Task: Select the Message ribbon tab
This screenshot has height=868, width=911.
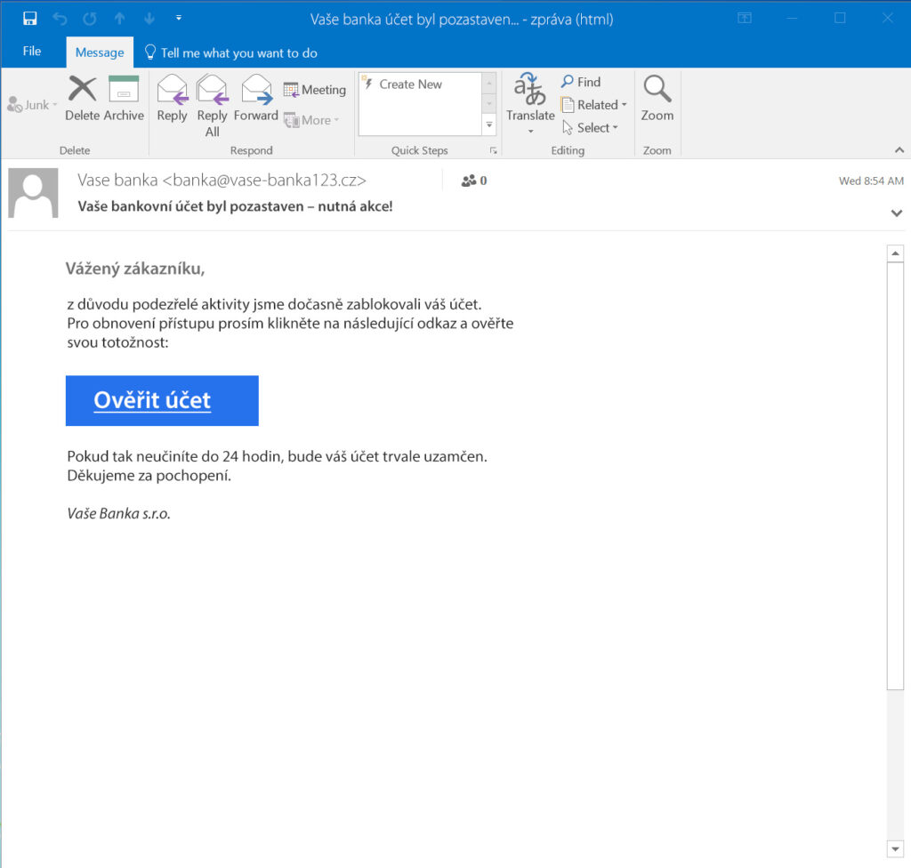Action: pos(100,52)
